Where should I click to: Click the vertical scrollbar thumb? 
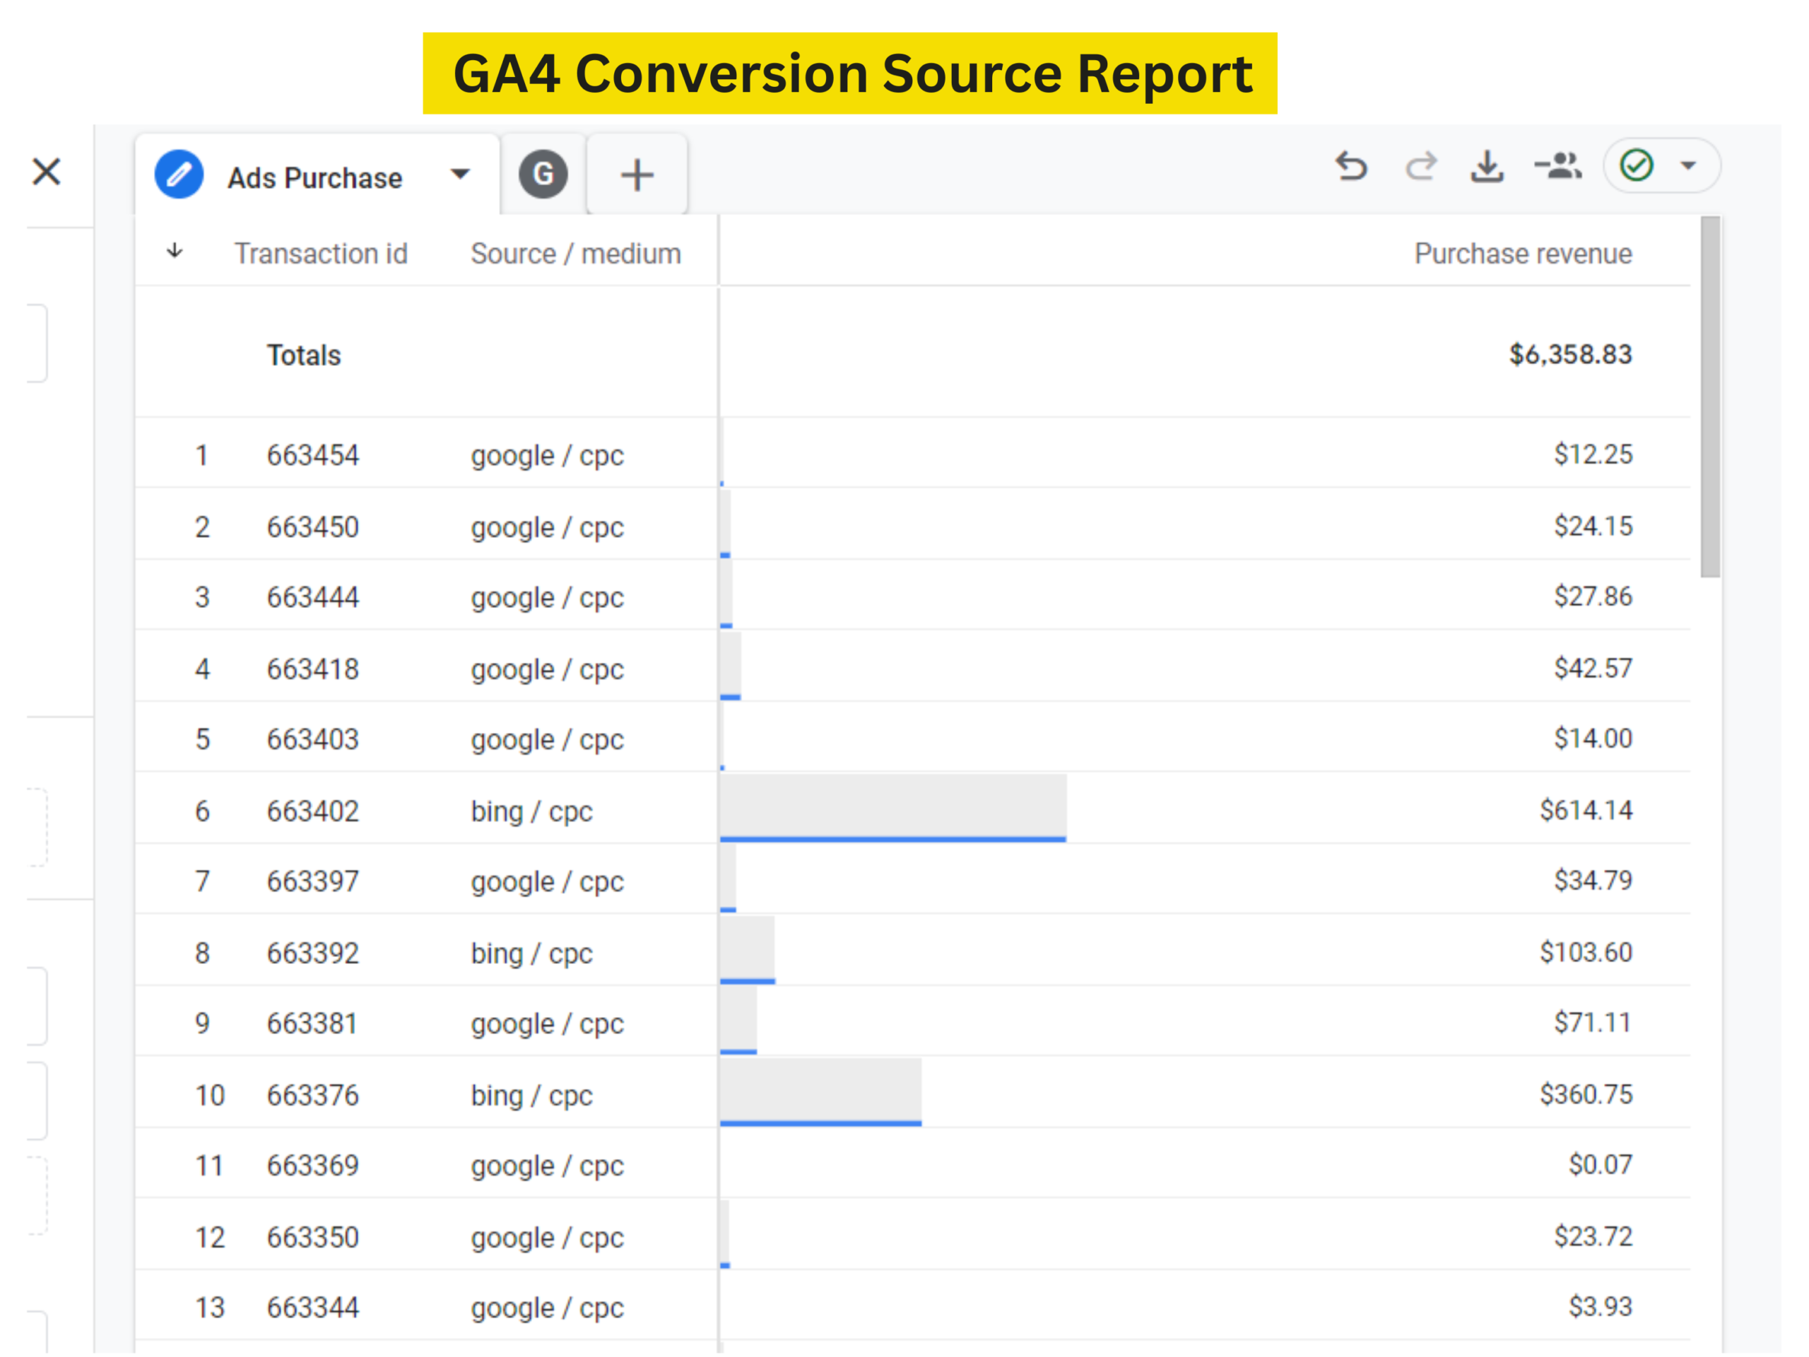1710,396
